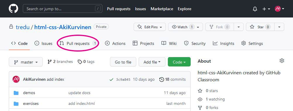Open the plus create-new dropdown
Screen dimensions: 293x111
point(266,9)
